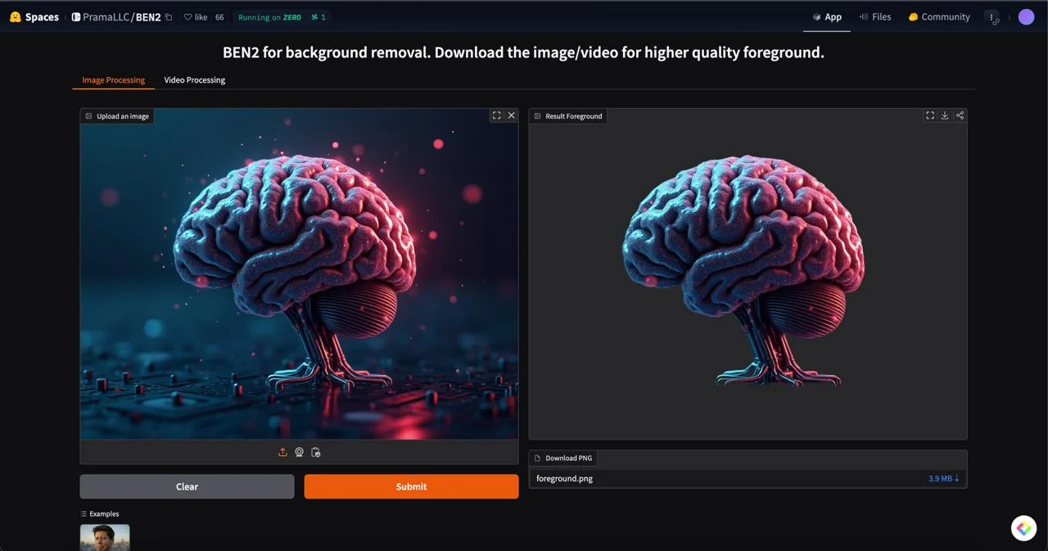The image size is (1048, 551).
Task: View Result Foreground in fullscreen
Action: 930,115
